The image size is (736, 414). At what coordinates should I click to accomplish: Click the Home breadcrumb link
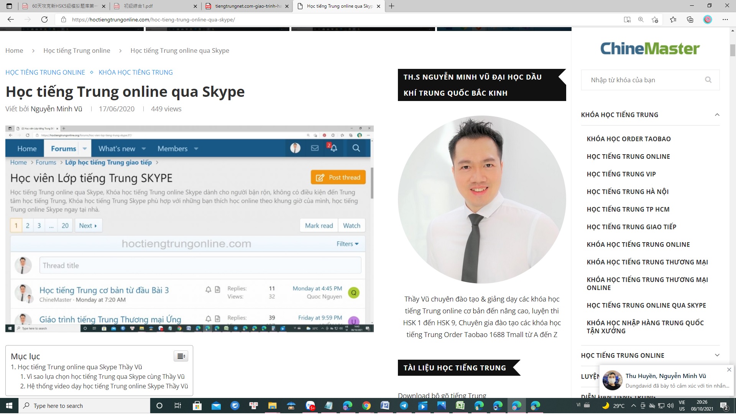[14, 51]
